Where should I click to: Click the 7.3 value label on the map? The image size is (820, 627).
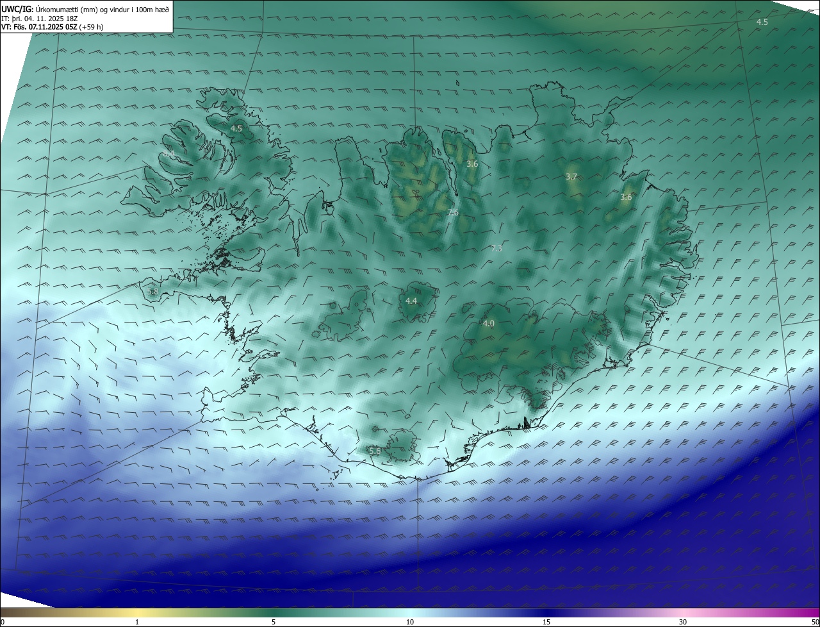tap(496, 248)
